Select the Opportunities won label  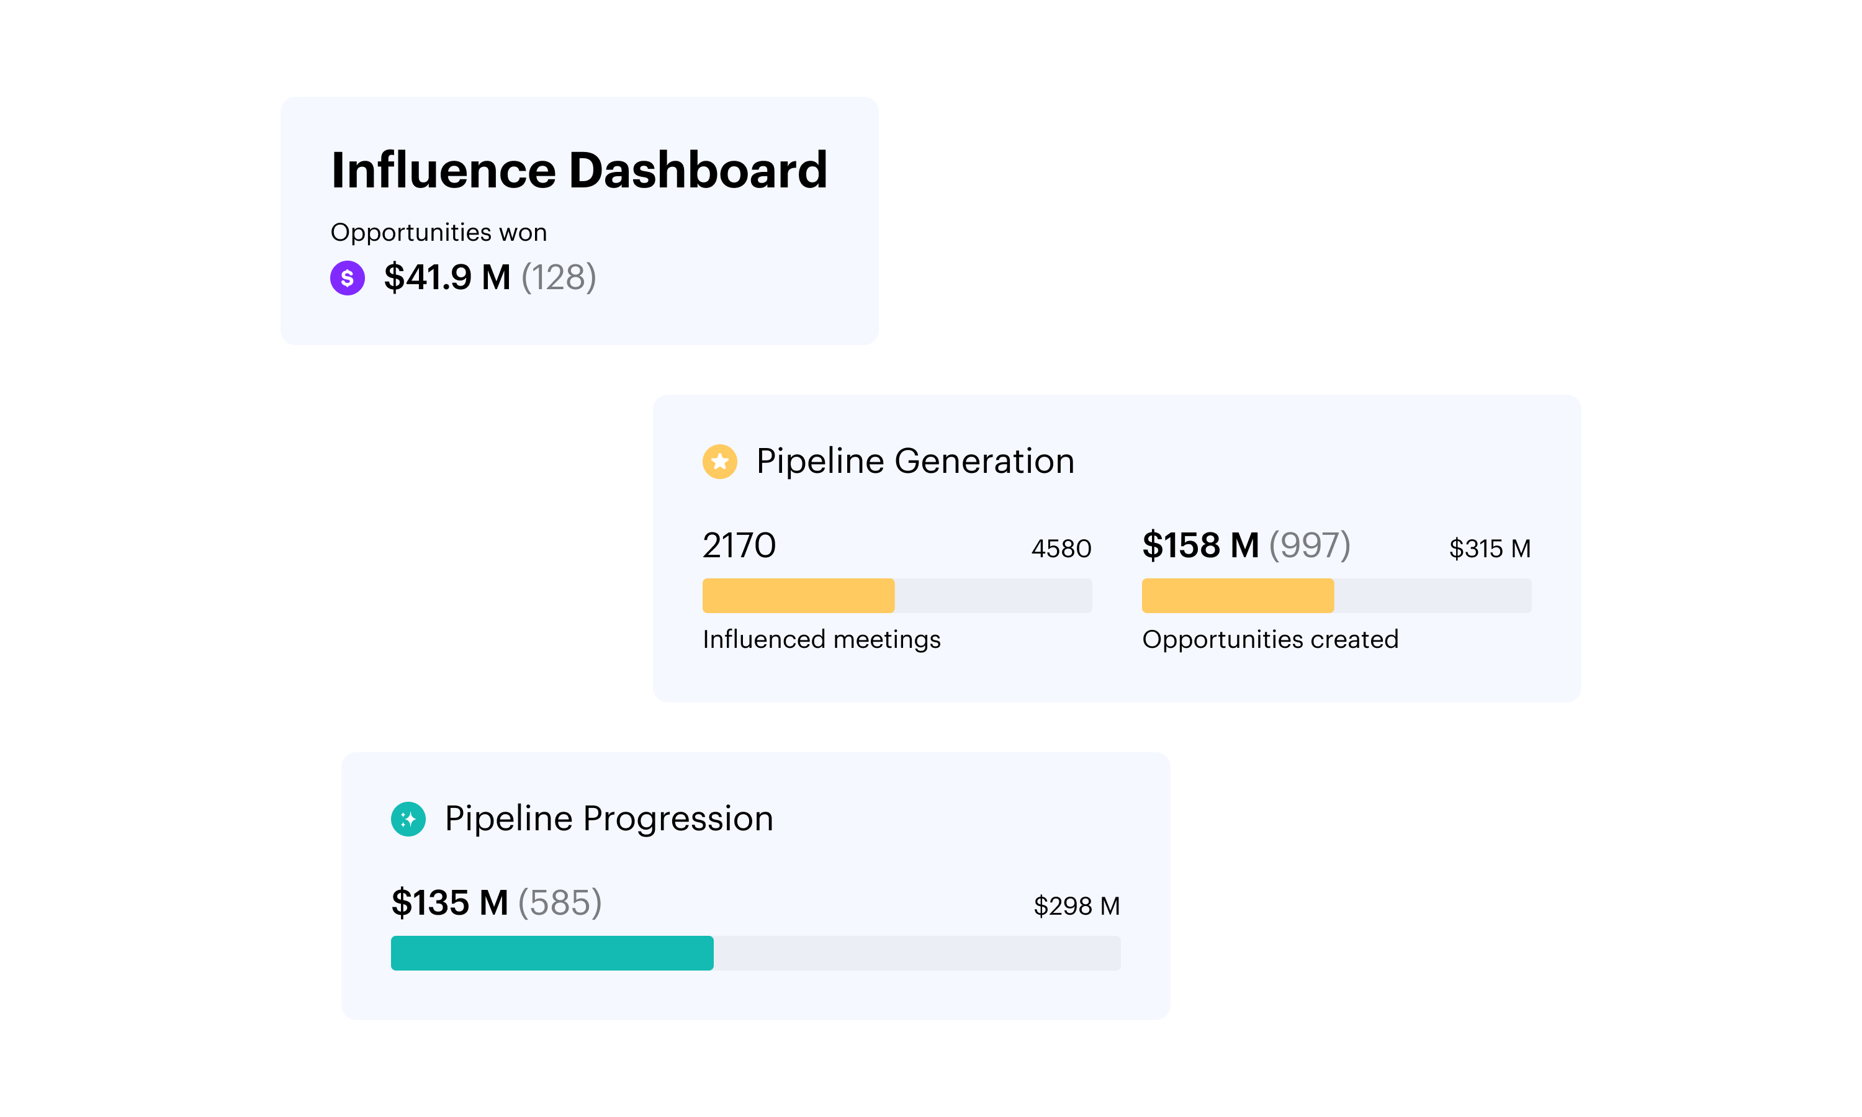[438, 232]
